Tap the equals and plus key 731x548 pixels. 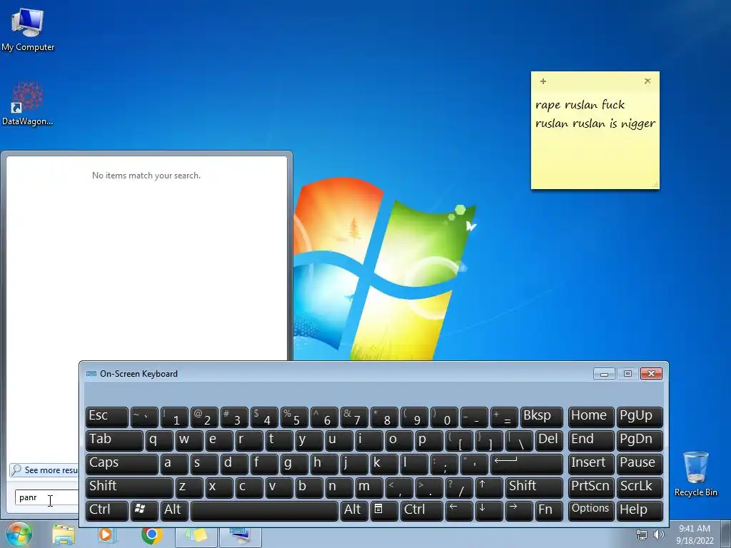click(504, 417)
